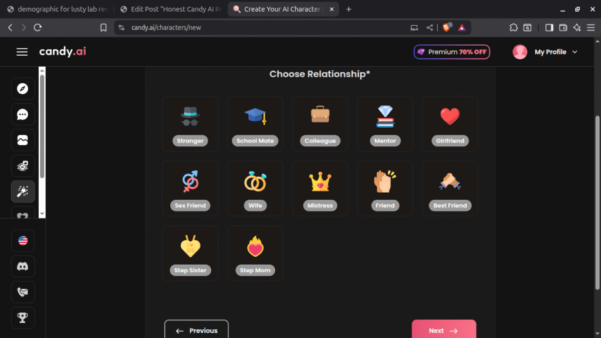Open the Chat bubble icon in sidebar
This screenshot has width=601, height=338.
point(23,114)
